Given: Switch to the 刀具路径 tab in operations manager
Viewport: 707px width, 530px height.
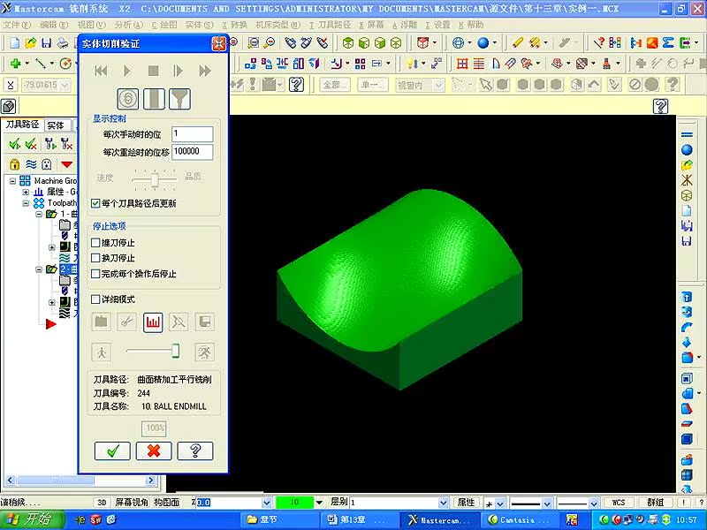Looking at the screenshot, I should pos(23,125).
